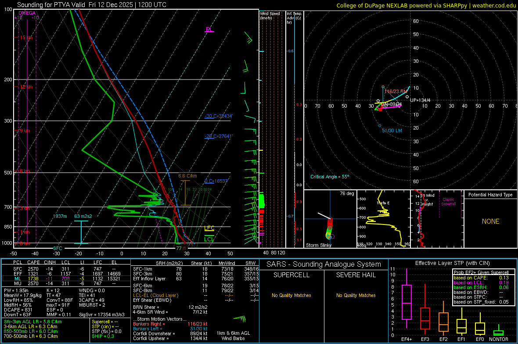The height and width of the screenshot is (344, 518).
Task: Click the Bunkers Left = storm motion label
Action: point(147,329)
